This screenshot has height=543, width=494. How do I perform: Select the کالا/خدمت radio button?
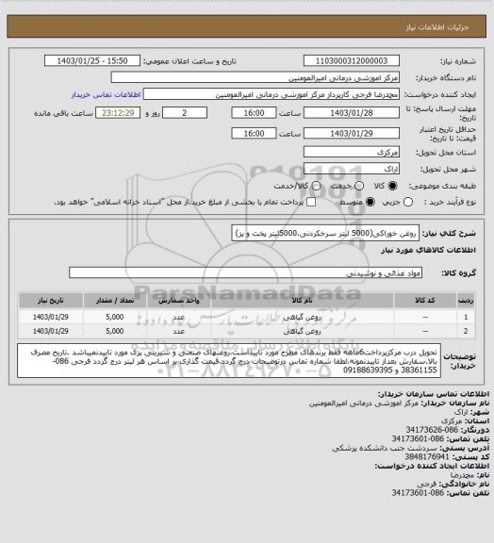pyautogui.click(x=316, y=186)
